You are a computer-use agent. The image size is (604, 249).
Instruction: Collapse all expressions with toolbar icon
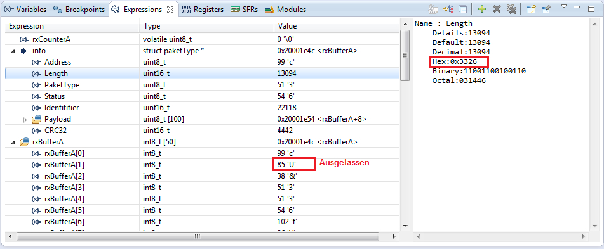pyautogui.click(x=464, y=10)
